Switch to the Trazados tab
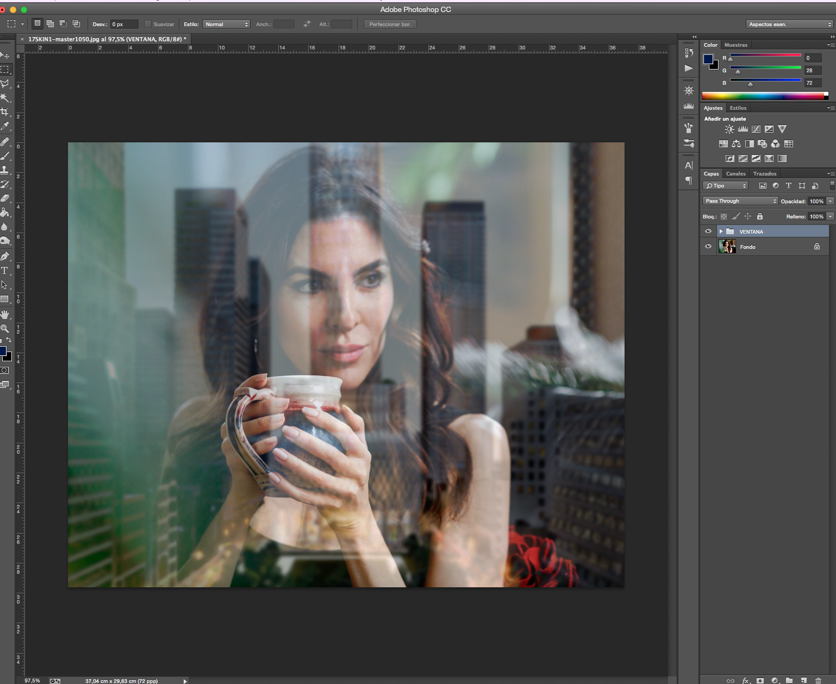836x684 pixels. (765, 174)
